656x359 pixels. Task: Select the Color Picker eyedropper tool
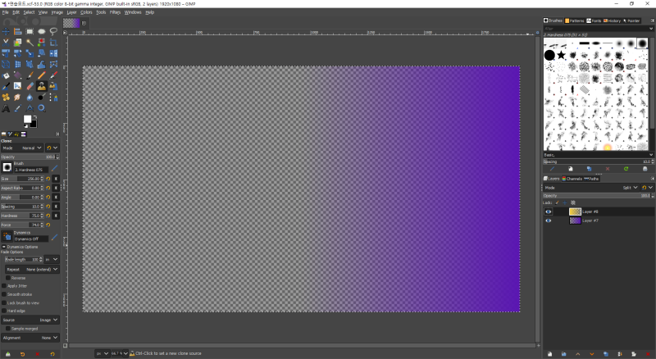pyautogui.click(x=17, y=108)
